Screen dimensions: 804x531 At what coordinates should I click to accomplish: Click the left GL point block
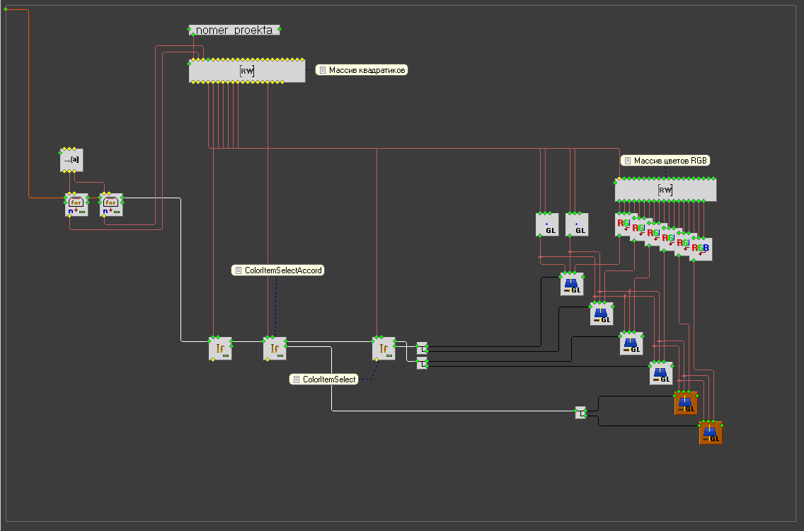pyautogui.click(x=547, y=224)
